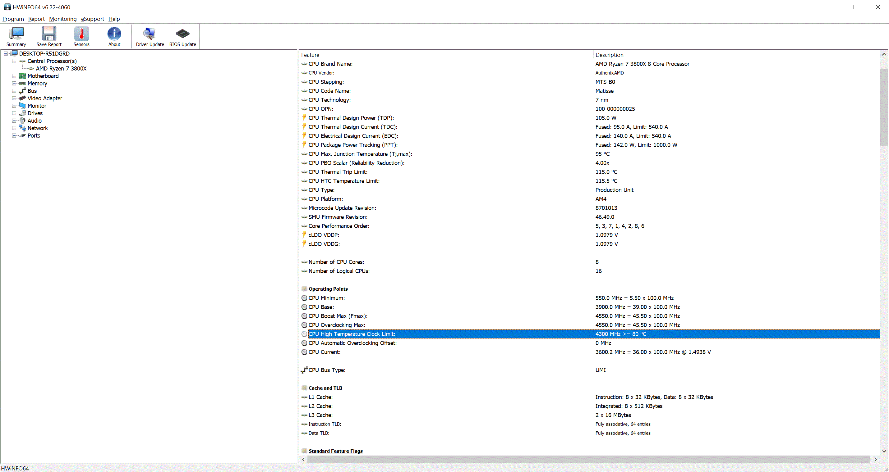This screenshot has width=889, height=472.
Task: Click the vertical scrollbar thumb
Action: pos(884,107)
